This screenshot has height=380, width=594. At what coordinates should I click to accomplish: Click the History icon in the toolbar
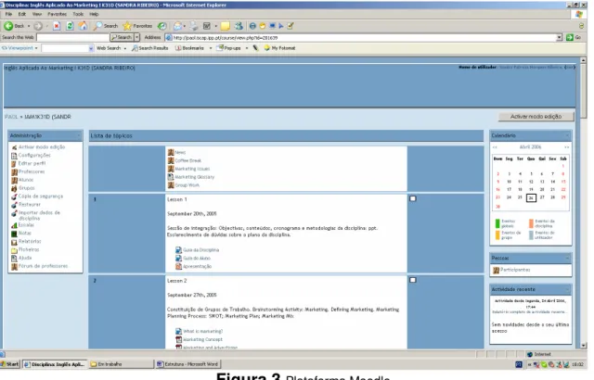click(162, 26)
